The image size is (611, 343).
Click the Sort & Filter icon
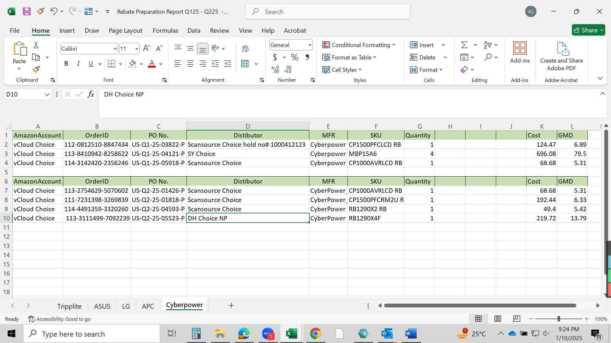click(x=488, y=45)
